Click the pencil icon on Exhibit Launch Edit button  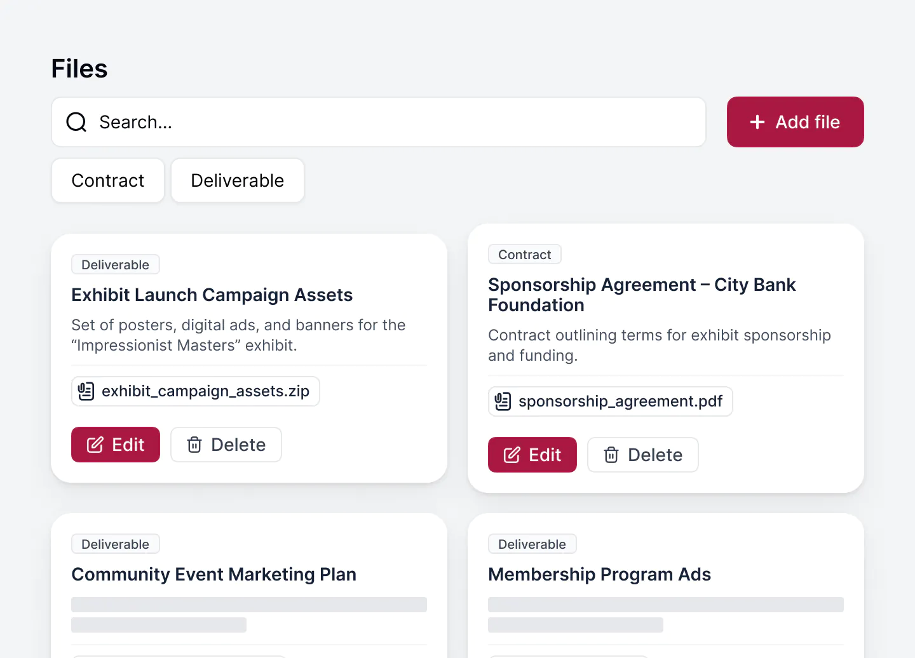pyautogui.click(x=97, y=445)
